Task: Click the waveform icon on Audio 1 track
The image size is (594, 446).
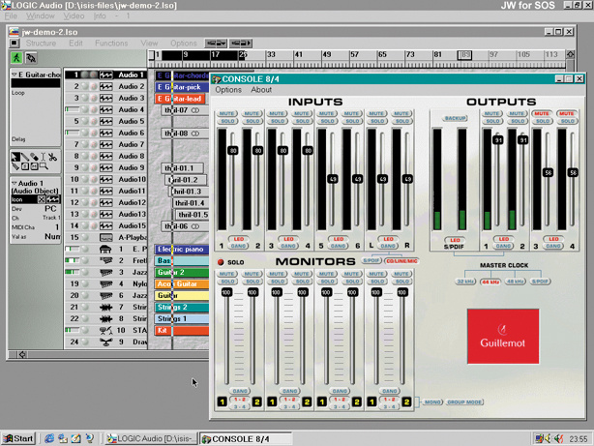Action: click(106, 75)
